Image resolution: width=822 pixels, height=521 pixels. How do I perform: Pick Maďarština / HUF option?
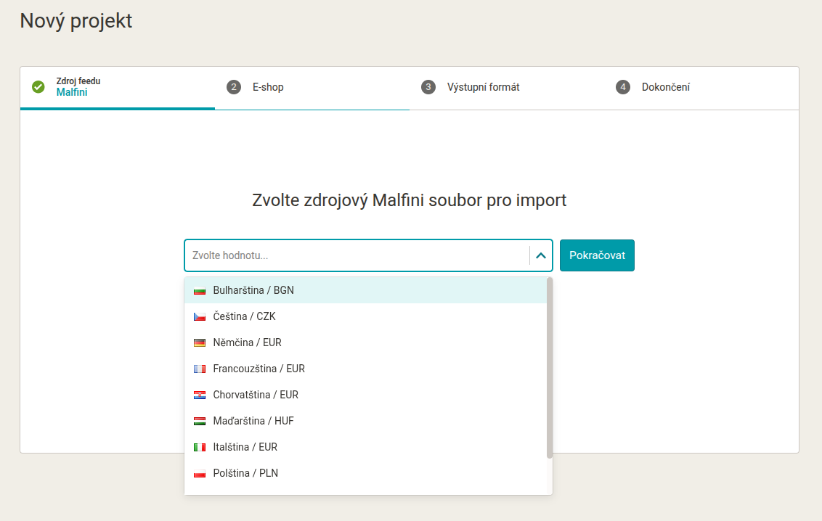click(365, 421)
